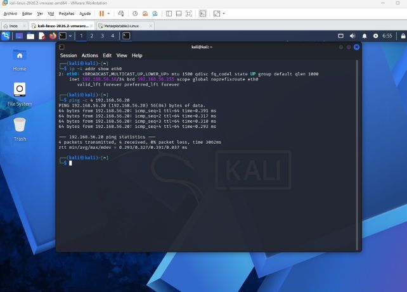The height and width of the screenshot is (292, 407).
Task: Switch to workspace 4
Action: click(113, 35)
